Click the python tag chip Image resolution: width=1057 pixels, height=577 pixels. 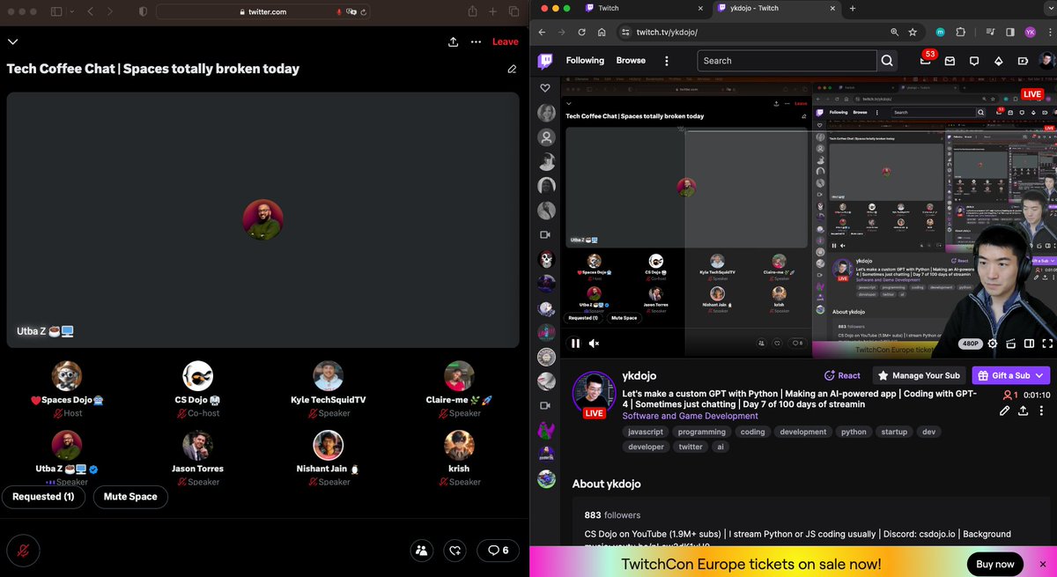click(854, 432)
